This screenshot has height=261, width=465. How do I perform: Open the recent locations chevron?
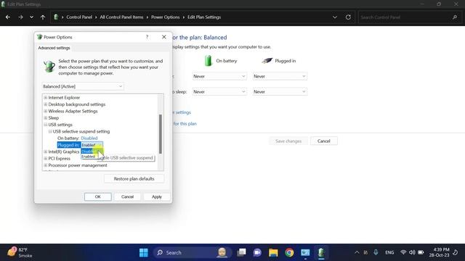pyautogui.click(x=31, y=17)
